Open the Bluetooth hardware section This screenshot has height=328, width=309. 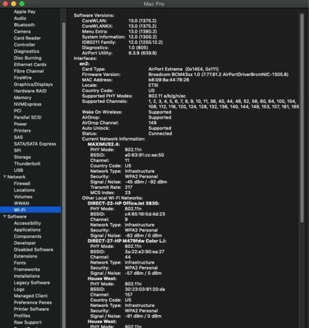point(24,25)
